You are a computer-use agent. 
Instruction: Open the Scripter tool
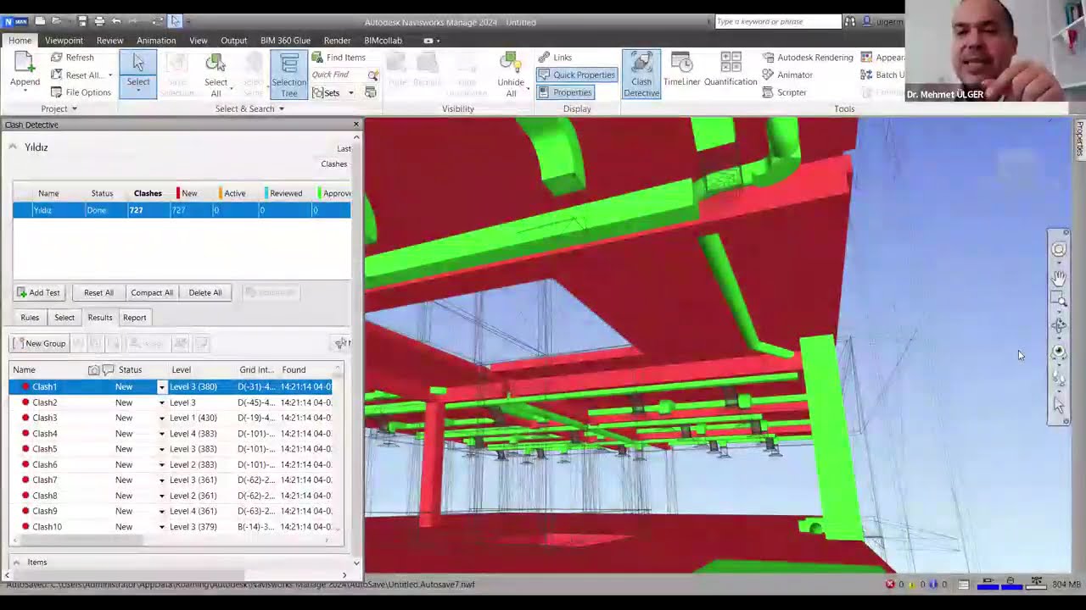[784, 92]
